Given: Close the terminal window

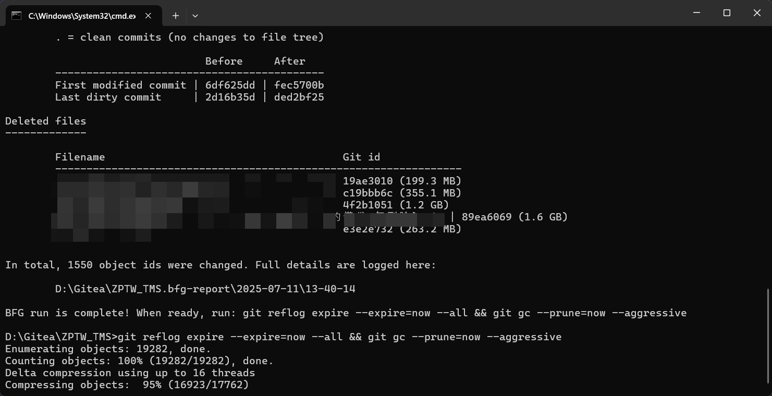Looking at the screenshot, I should point(757,13).
